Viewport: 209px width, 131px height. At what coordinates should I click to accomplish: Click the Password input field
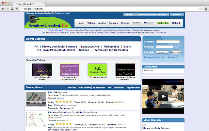pyautogui.click(x=165, y=47)
